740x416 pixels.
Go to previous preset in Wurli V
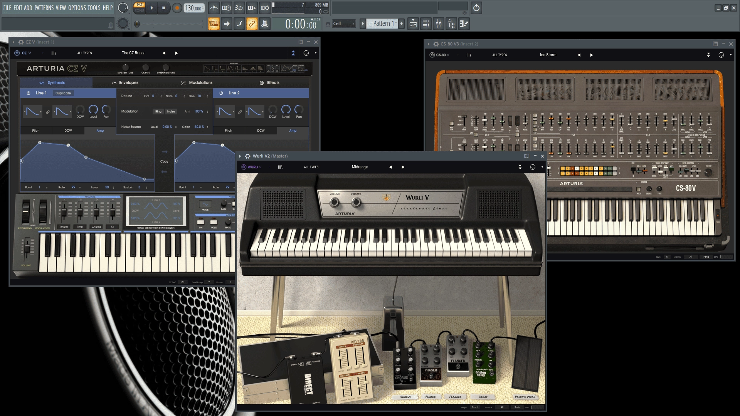pos(390,167)
